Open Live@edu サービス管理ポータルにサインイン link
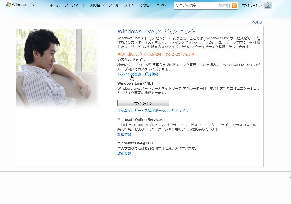 [x=153, y=111]
